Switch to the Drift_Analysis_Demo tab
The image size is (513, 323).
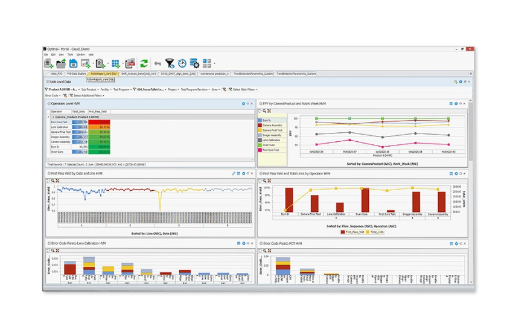(x=139, y=74)
